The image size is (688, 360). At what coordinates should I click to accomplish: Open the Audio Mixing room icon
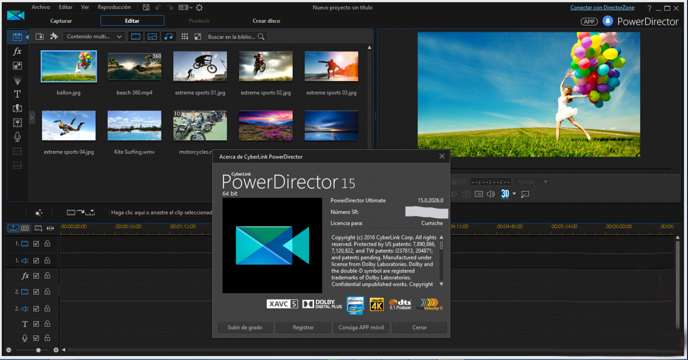click(17, 122)
